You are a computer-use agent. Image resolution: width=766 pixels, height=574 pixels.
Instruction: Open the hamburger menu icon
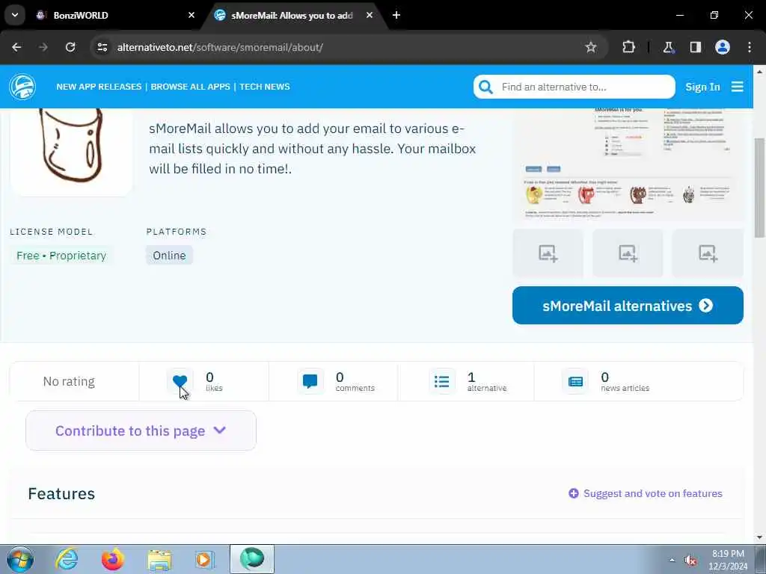tap(737, 87)
